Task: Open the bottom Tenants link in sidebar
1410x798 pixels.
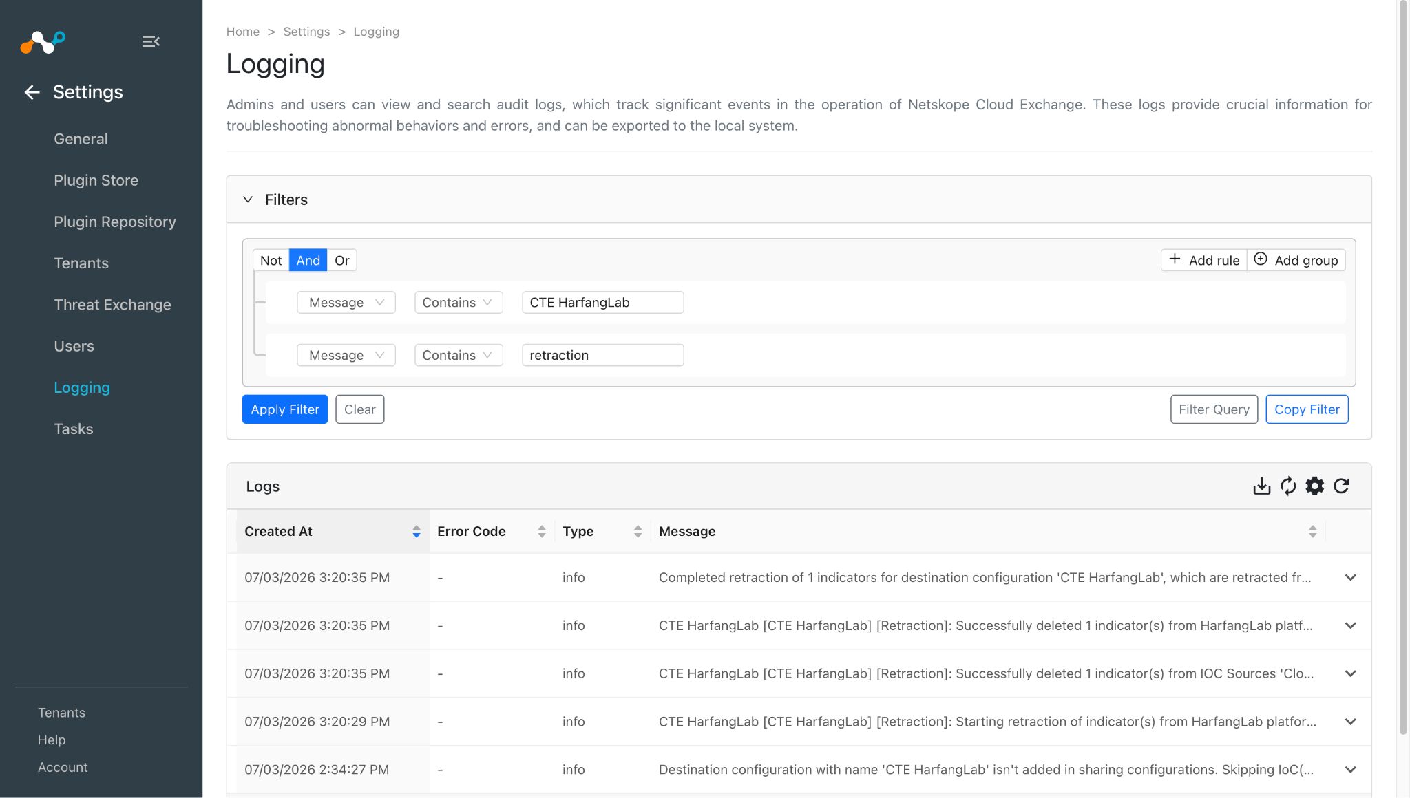Action: [61, 713]
